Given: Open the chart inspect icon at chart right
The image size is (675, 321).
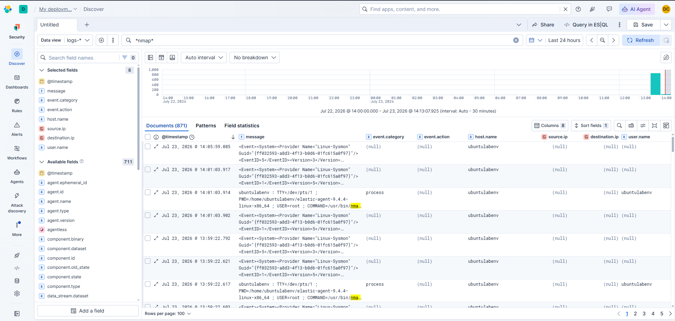Looking at the screenshot, I should click(x=666, y=57).
